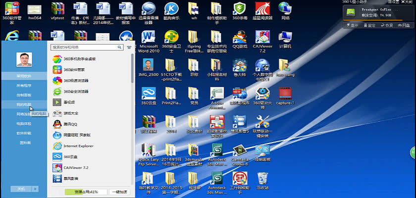This screenshot has width=416, height=198.
Task: Select the Camtasia Studio 8 desktop icon
Action: (x=240, y=155)
